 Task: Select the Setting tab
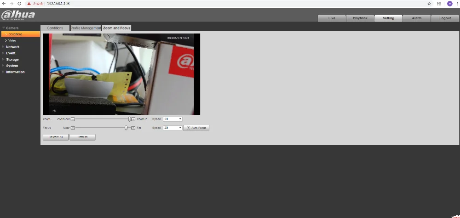(388, 18)
